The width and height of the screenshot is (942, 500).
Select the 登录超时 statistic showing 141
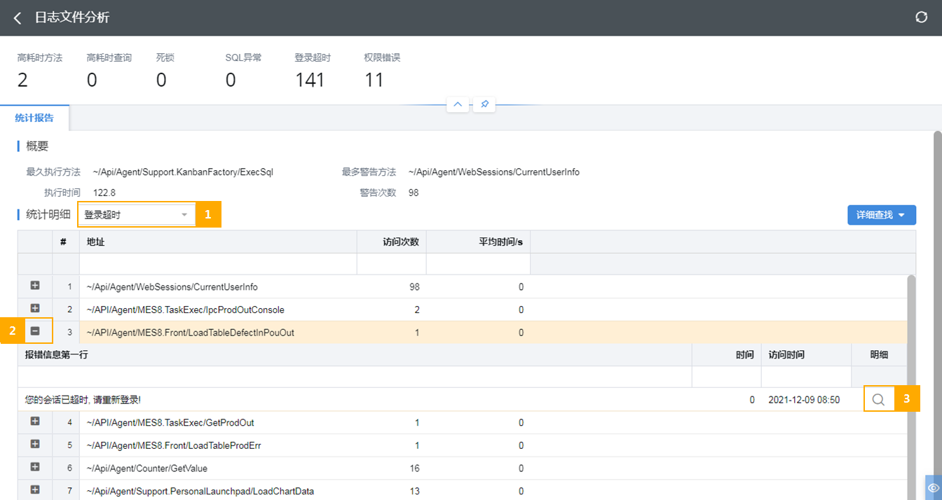pyautogui.click(x=313, y=71)
